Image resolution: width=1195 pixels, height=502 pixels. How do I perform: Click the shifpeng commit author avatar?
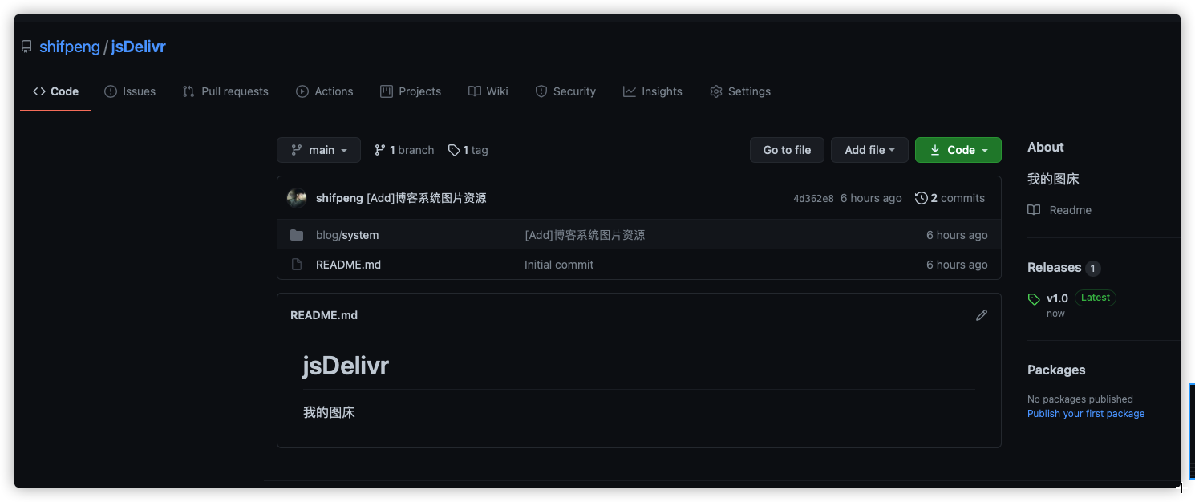(x=297, y=198)
